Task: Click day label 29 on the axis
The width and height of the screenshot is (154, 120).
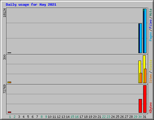Action: tap(135, 117)
